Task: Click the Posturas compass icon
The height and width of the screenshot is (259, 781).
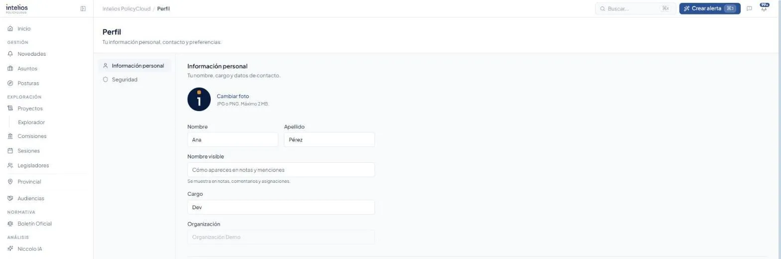Action: coord(10,83)
